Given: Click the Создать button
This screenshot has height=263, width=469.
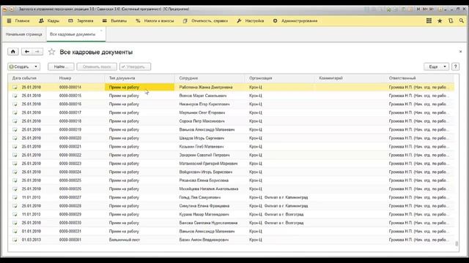Looking at the screenshot, I should point(21,66).
